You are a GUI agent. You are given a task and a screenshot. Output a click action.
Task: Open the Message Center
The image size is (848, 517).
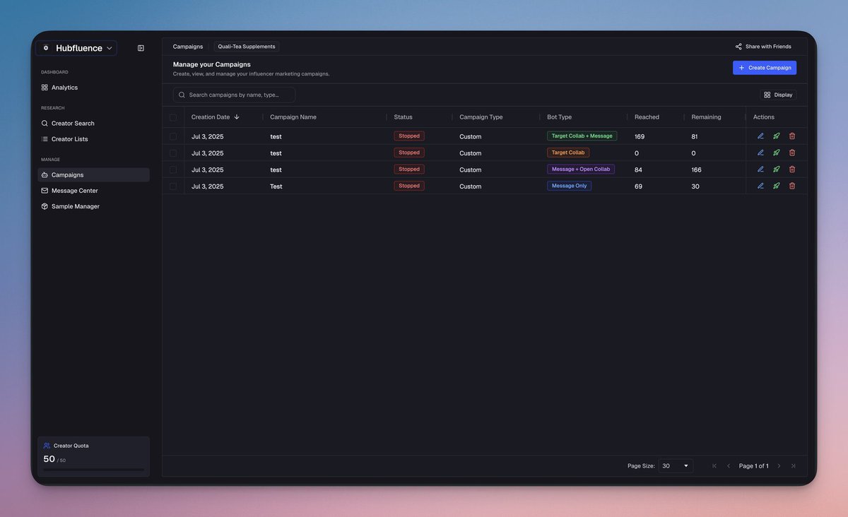click(x=93, y=191)
